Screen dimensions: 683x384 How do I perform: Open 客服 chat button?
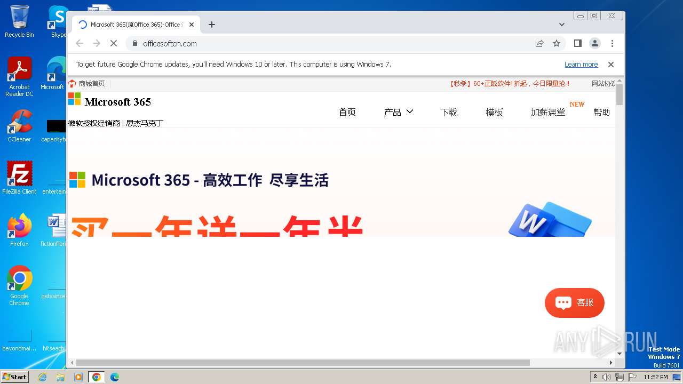point(575,303)
